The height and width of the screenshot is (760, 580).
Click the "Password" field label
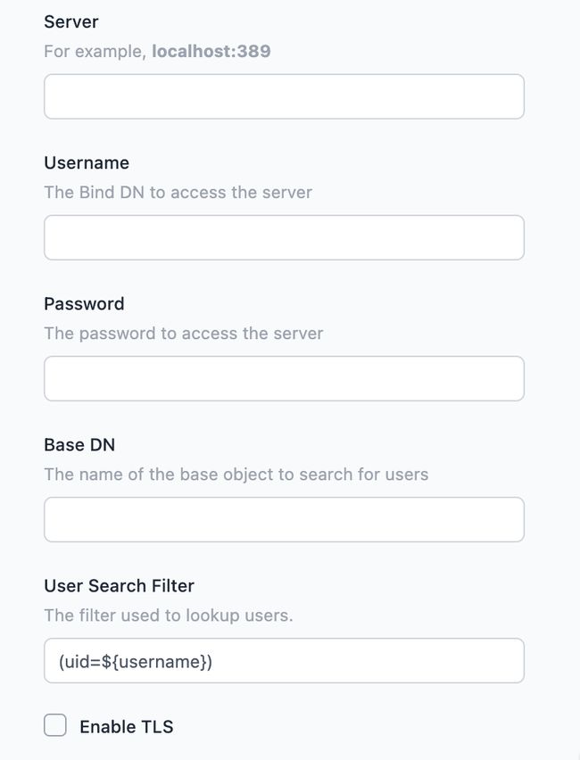(84, 303)
